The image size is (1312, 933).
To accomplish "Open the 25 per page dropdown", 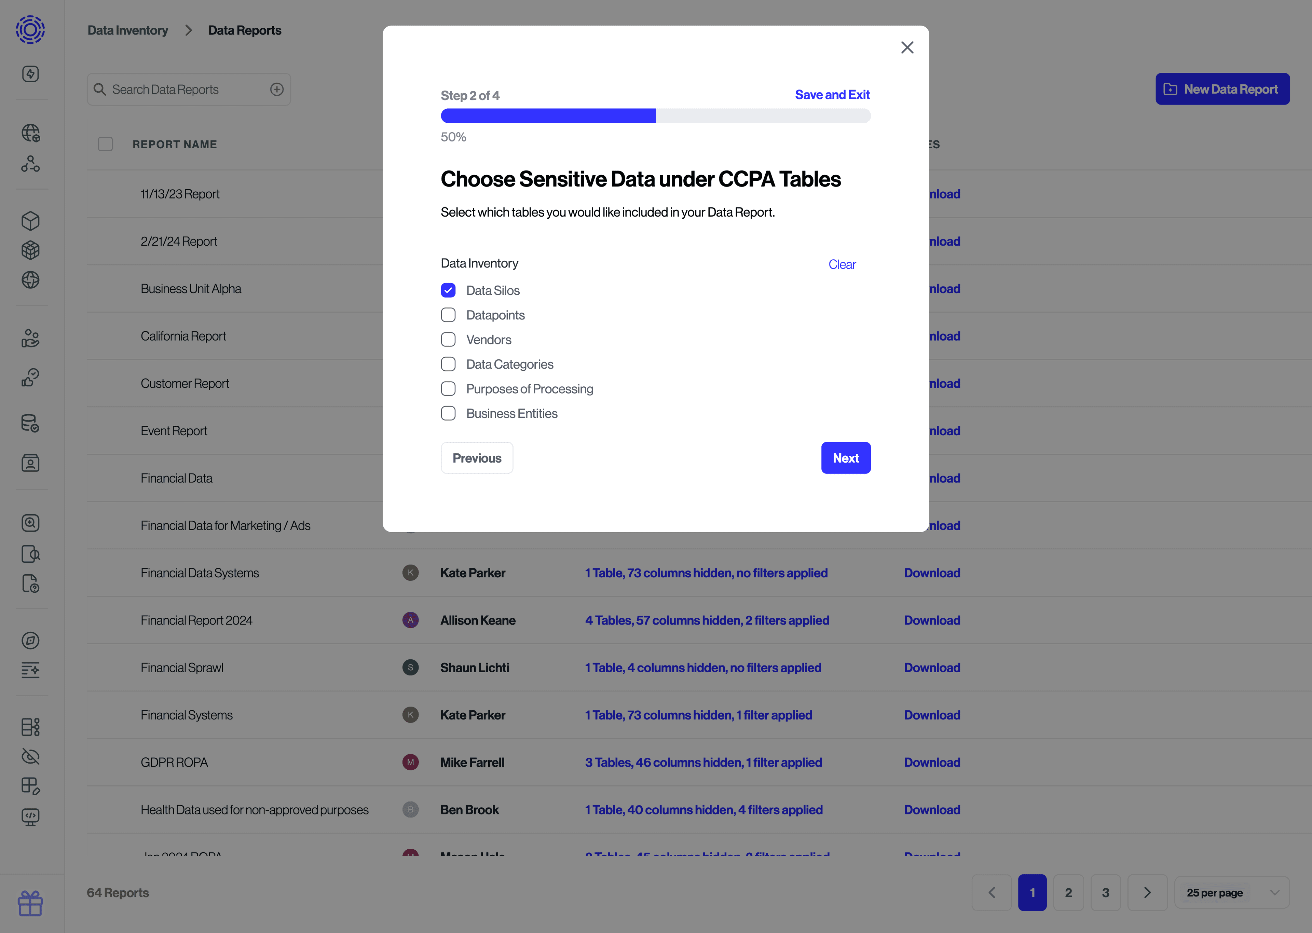I will pyautogui.click(x=1232, y=892).
